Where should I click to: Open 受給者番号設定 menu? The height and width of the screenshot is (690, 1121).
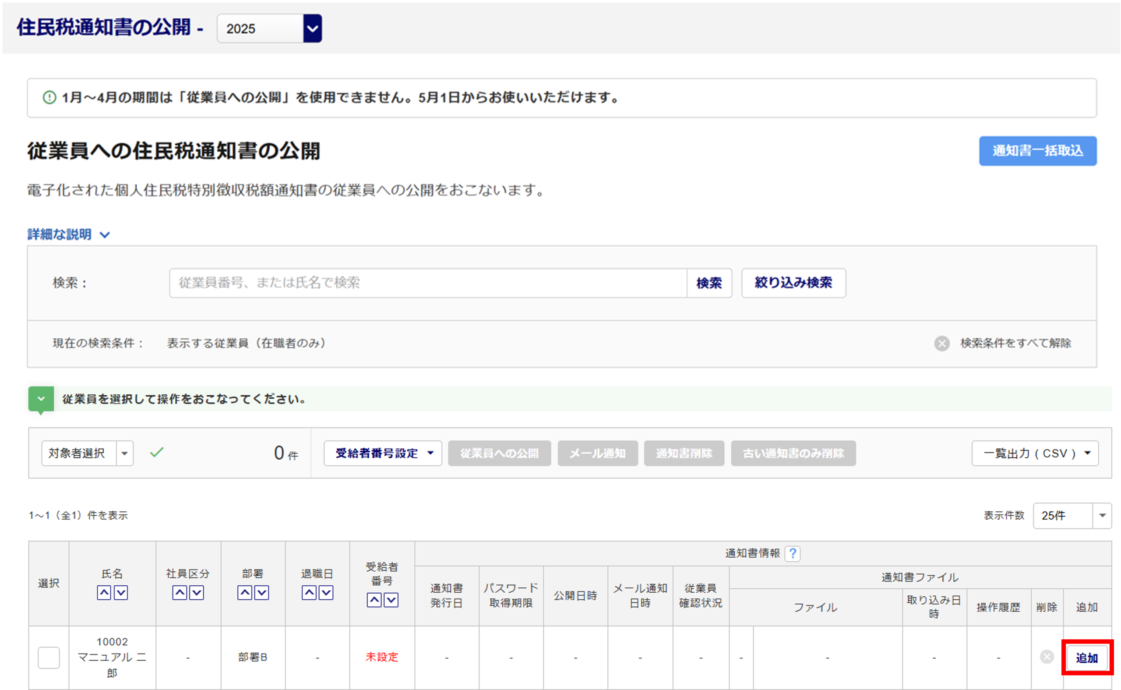[x=383, y=453]
